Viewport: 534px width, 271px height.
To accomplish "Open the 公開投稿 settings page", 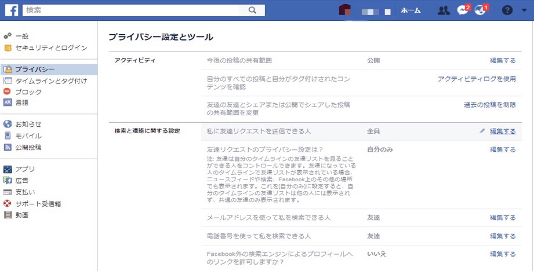I will [x=28, y=148].
